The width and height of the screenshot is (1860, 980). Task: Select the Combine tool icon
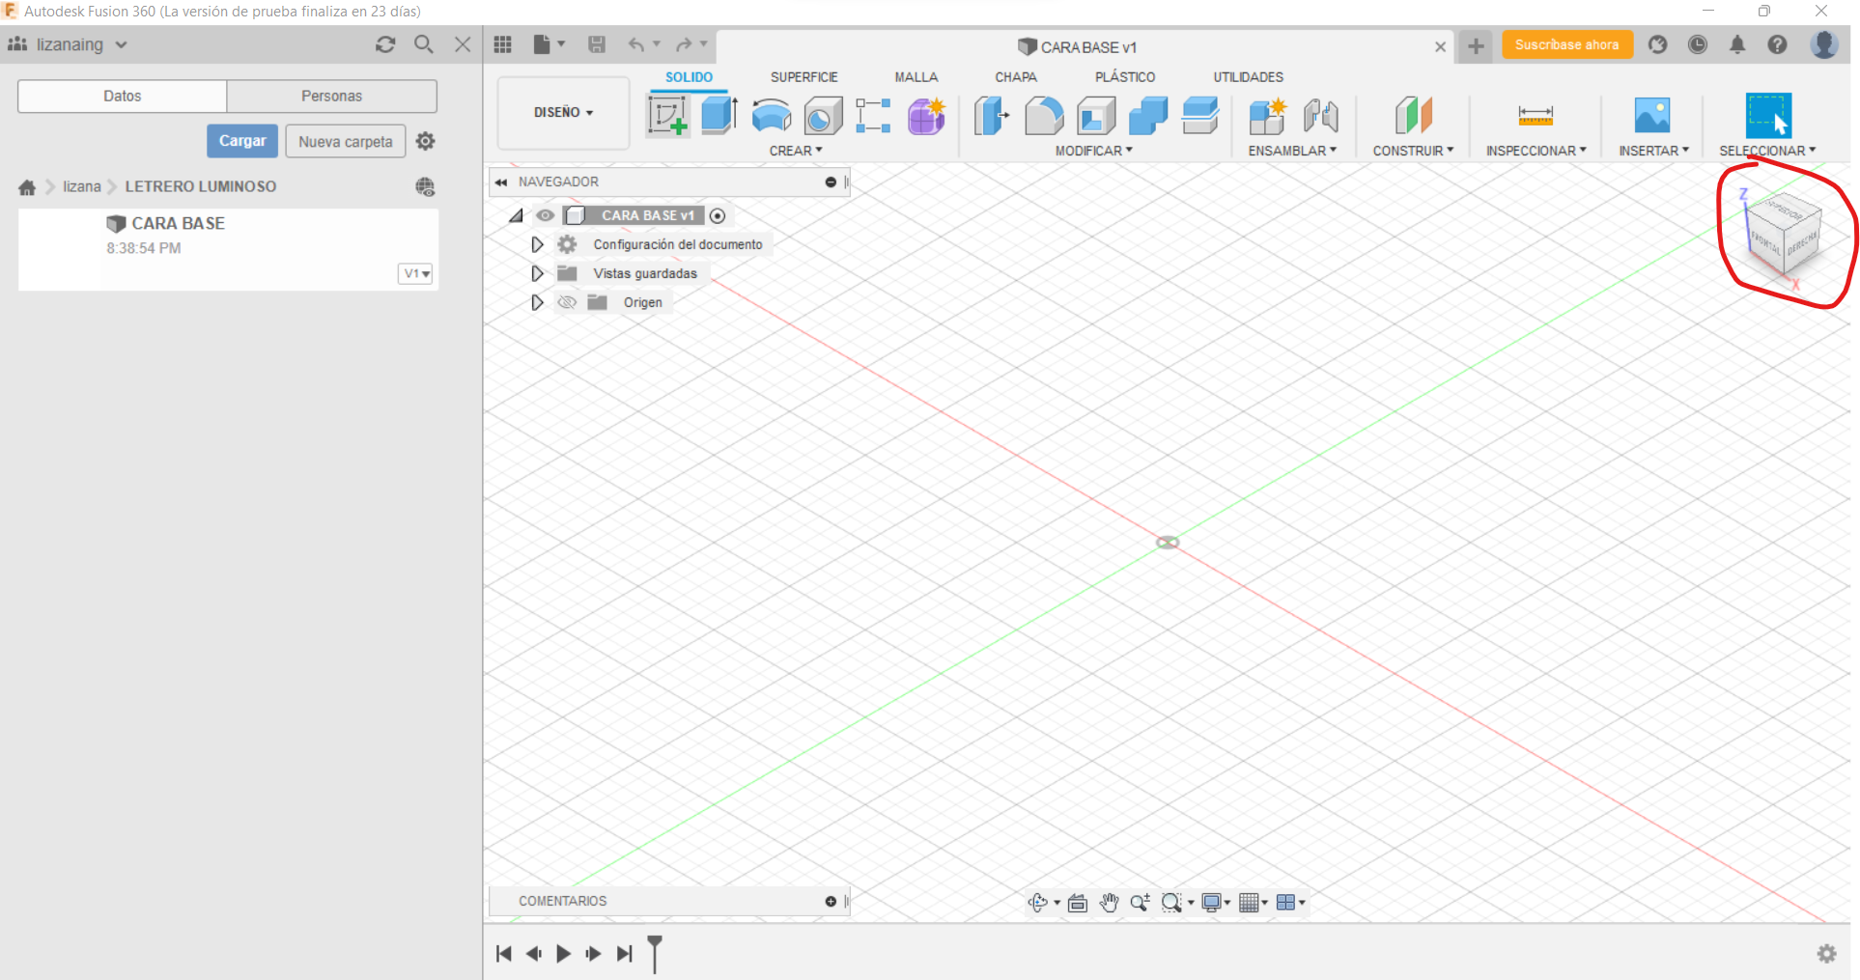pyautogui.click(x=1148, y=116)
